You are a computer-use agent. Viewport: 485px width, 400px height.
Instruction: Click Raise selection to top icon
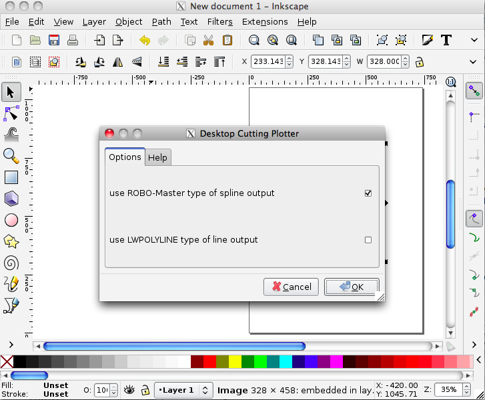(x=219, y=62)
